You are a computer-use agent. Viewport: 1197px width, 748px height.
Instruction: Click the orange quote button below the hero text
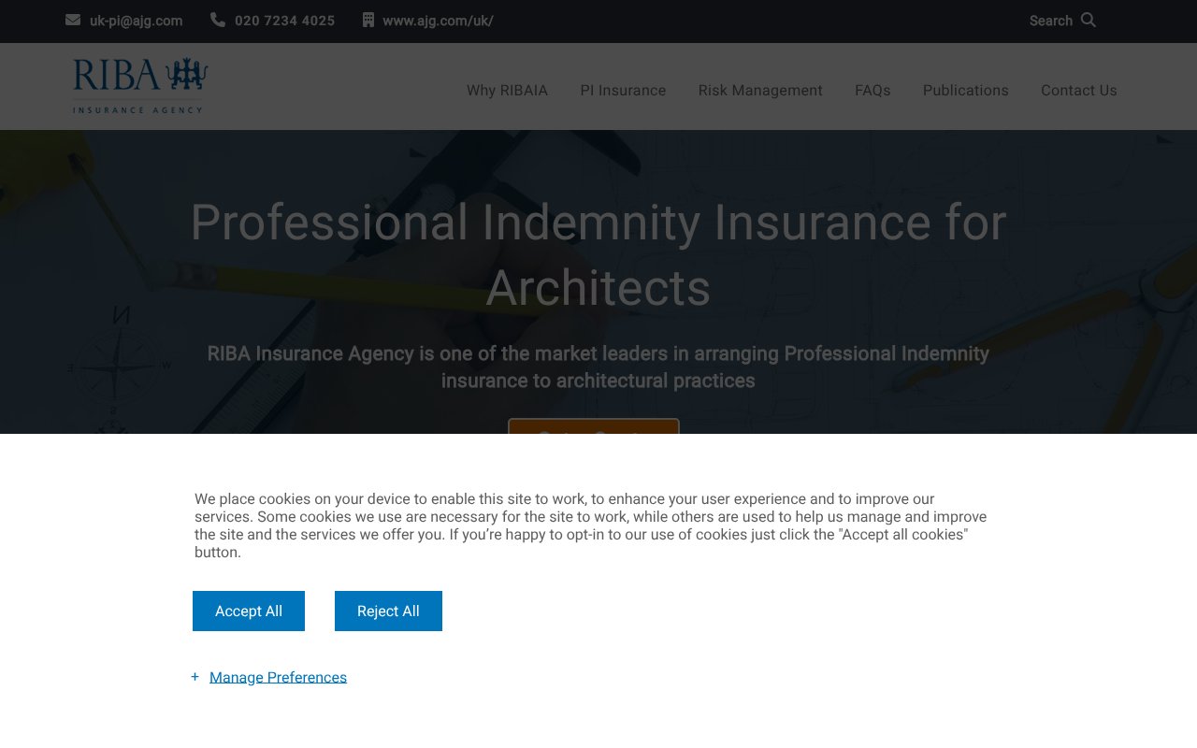[x=594, y=429]
